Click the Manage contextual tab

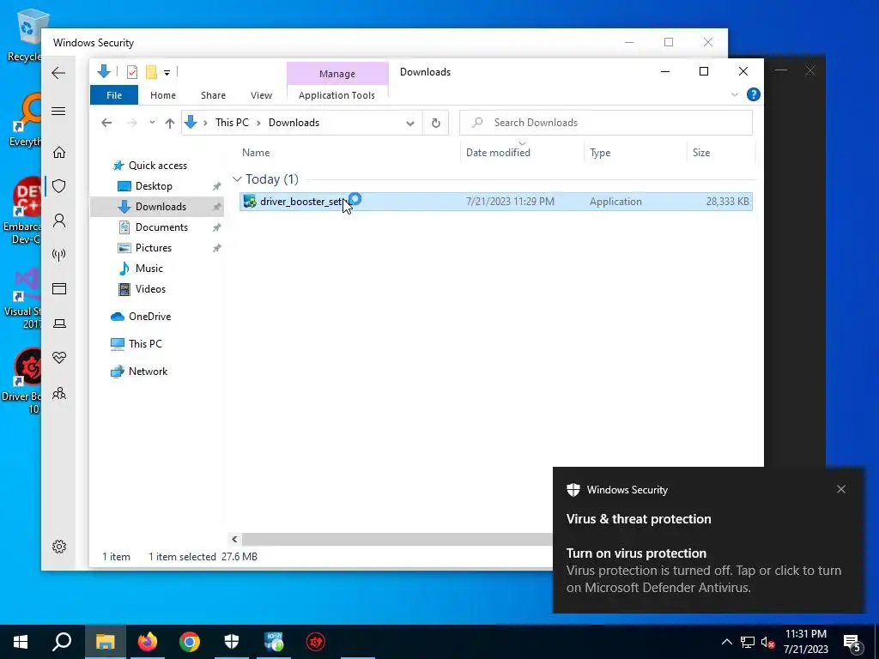tap(337, 74)
